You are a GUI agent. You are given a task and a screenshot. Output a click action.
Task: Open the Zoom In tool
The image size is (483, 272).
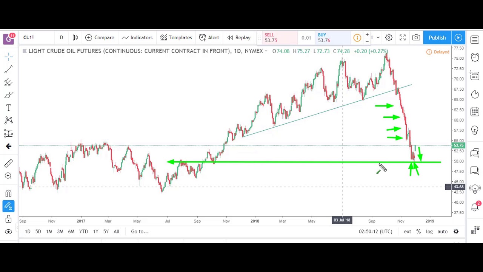8,176
